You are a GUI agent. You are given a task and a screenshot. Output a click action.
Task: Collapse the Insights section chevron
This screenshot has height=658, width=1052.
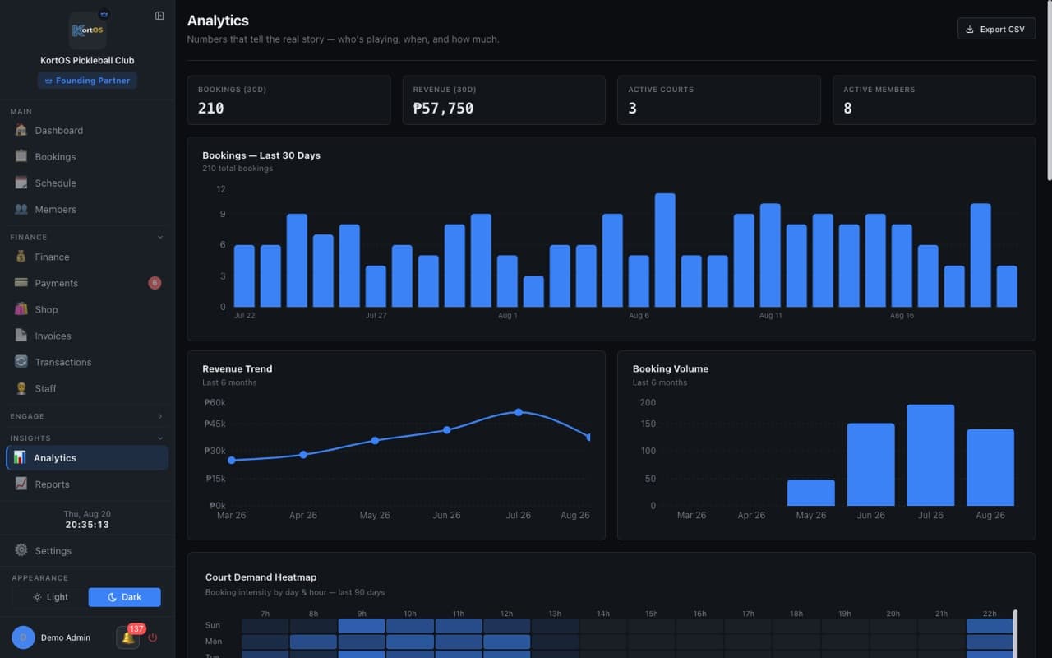tap(160, 438)
